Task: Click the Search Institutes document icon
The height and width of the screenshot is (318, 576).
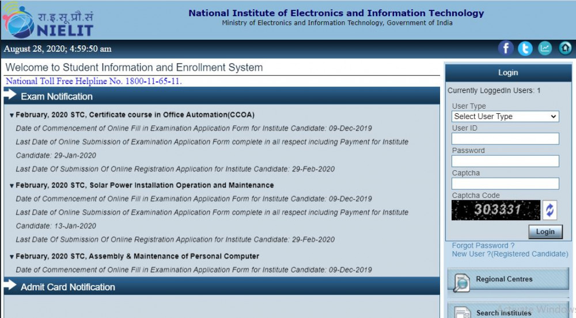Action: (461, 312)
